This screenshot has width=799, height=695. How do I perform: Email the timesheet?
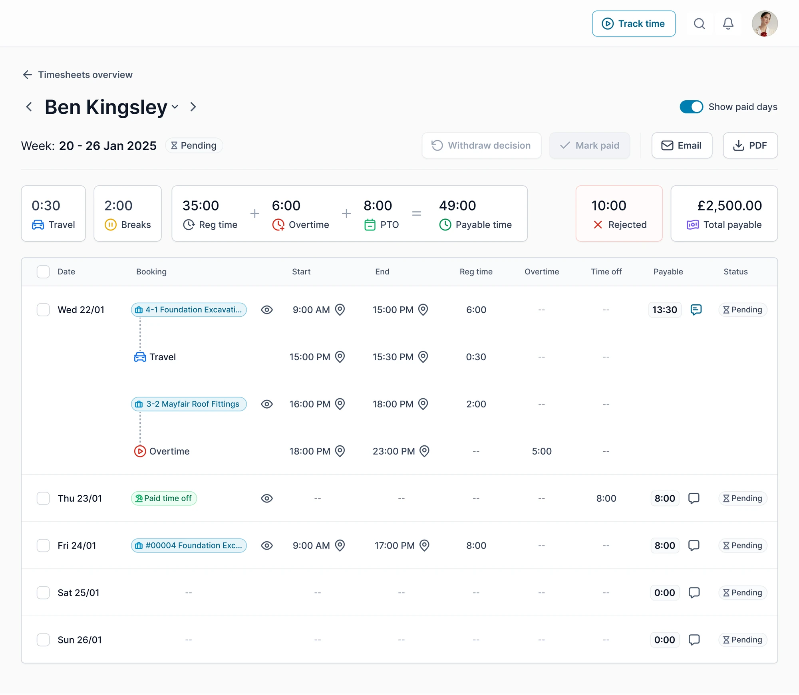pos(682,145)
